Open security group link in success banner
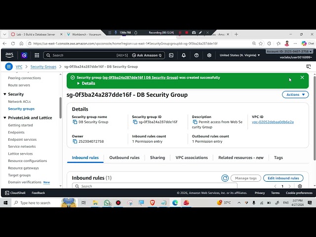The image size is (316, 237). coord(140,78)
